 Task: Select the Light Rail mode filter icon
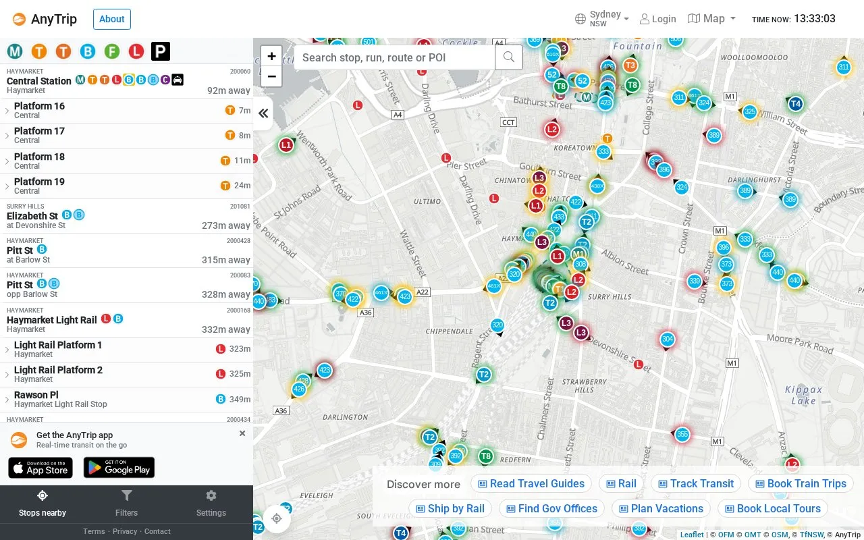[136, 51]
